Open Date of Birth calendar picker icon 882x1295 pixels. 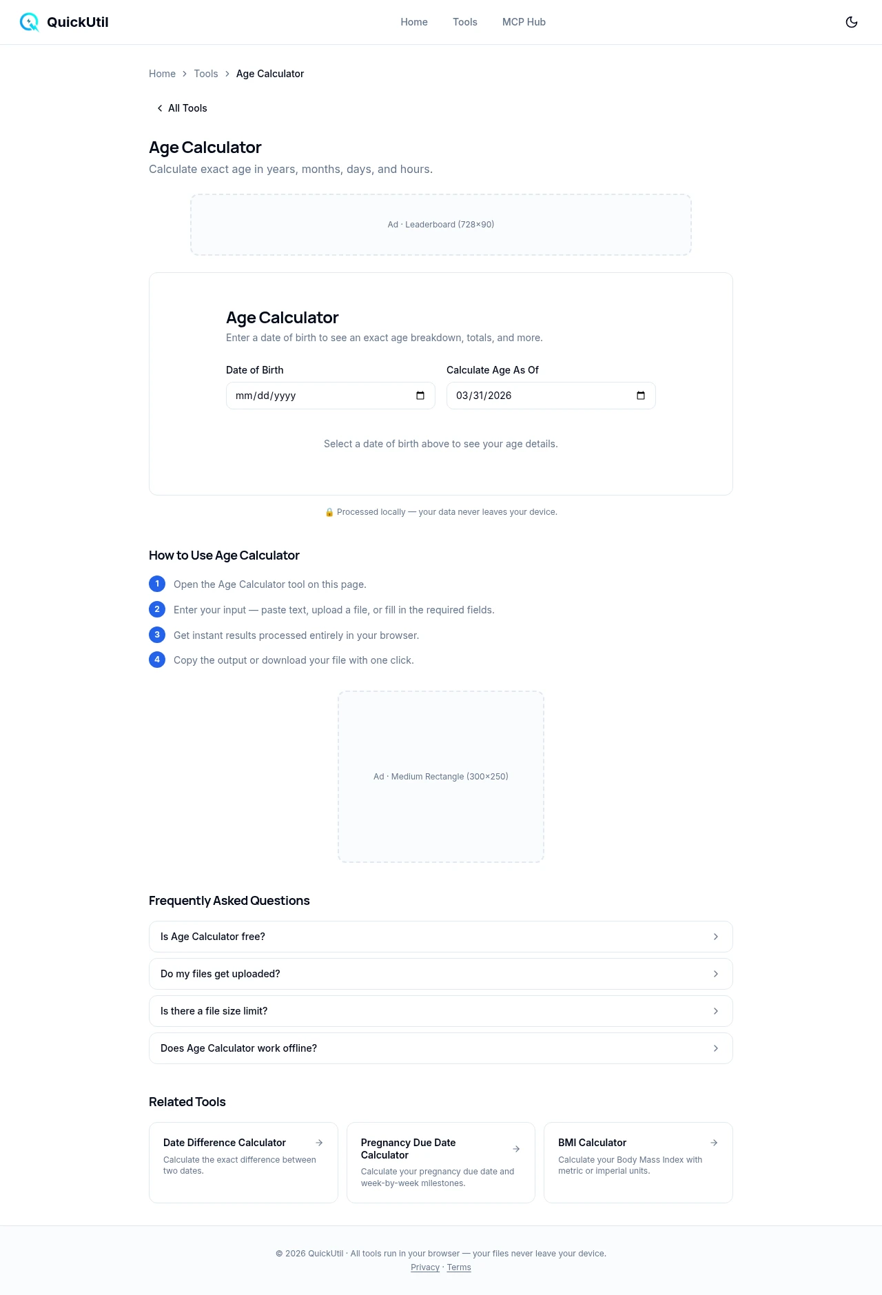[x=420, y=396]
